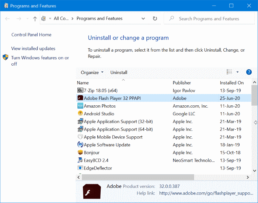The width and height of the screenshot is (258, 203).
Task: Click Uninstall in the toolbar
Action: tap(119, 72)
